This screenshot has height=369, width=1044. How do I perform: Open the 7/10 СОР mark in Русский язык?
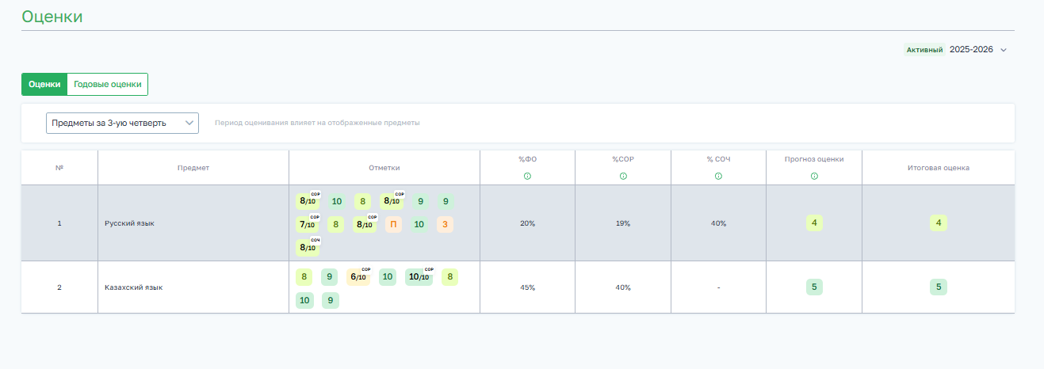(x=307, y=224)
